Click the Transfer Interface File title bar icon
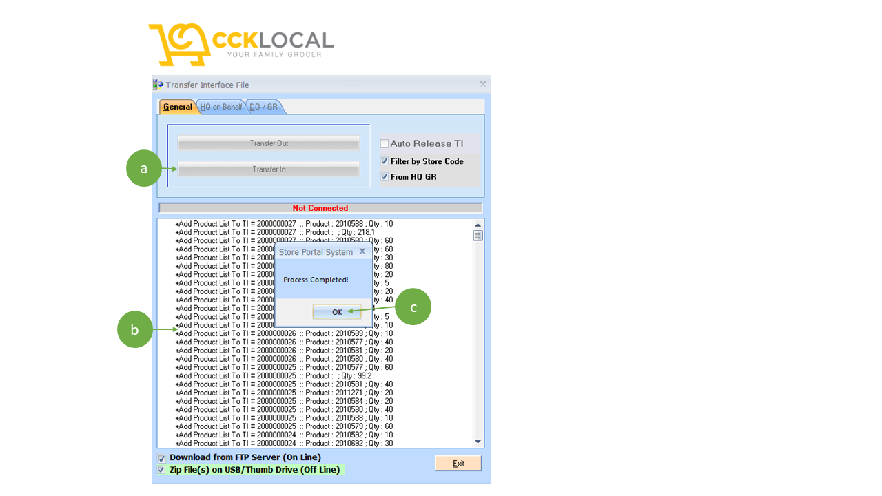 coord(156,84)
